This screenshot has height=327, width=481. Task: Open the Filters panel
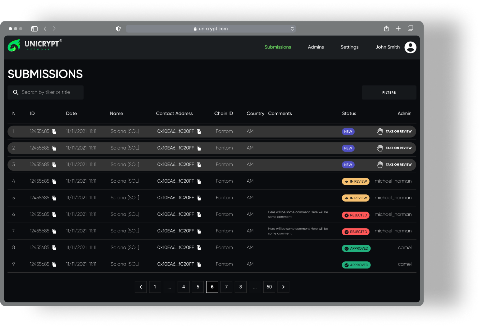pos(389,93)
